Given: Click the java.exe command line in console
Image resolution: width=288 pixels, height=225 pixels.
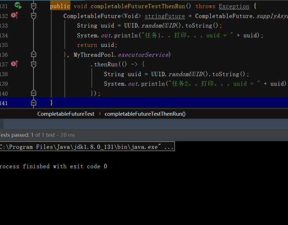Looking at the screenshot, I should (87, 147).
